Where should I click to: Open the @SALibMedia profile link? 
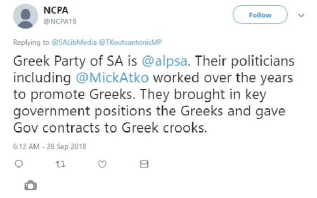(x=74, y=42)
